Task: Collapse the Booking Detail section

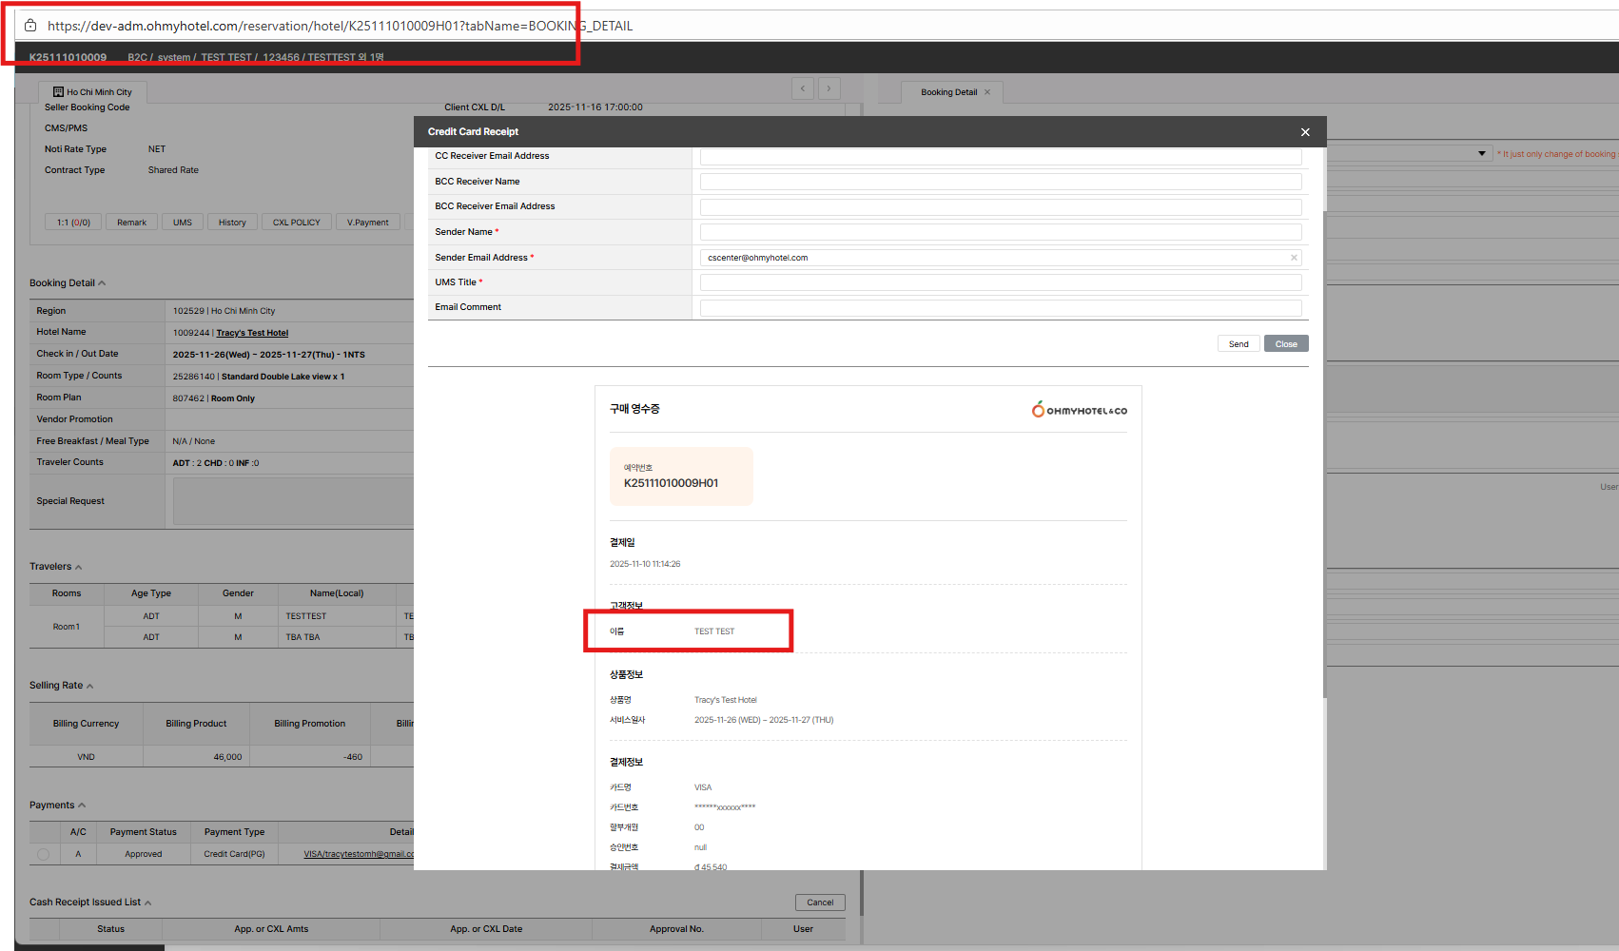Action: 102,283
